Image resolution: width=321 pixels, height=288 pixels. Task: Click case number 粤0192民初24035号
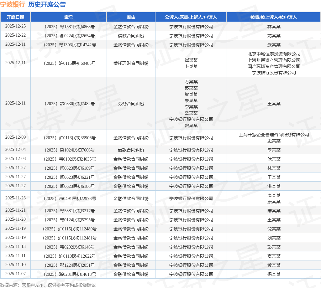tap(70, 159)
